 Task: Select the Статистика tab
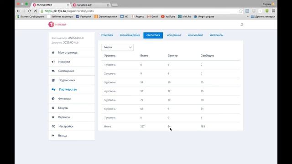tap(153, 36)
